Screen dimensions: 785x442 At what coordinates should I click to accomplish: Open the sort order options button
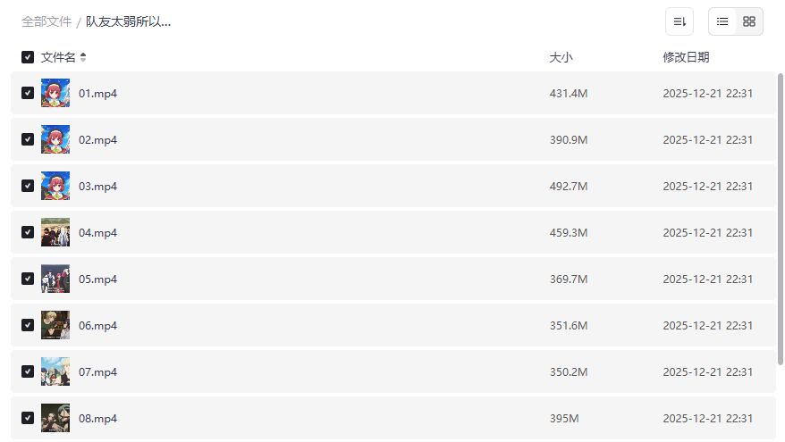[679, 21]
